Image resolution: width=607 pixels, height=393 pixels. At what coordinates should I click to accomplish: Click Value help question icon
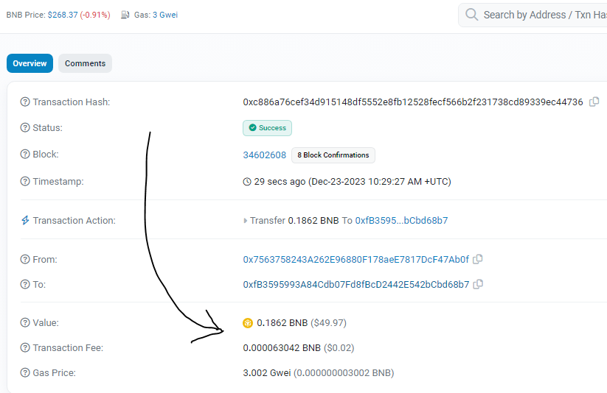tap(25, 322)
